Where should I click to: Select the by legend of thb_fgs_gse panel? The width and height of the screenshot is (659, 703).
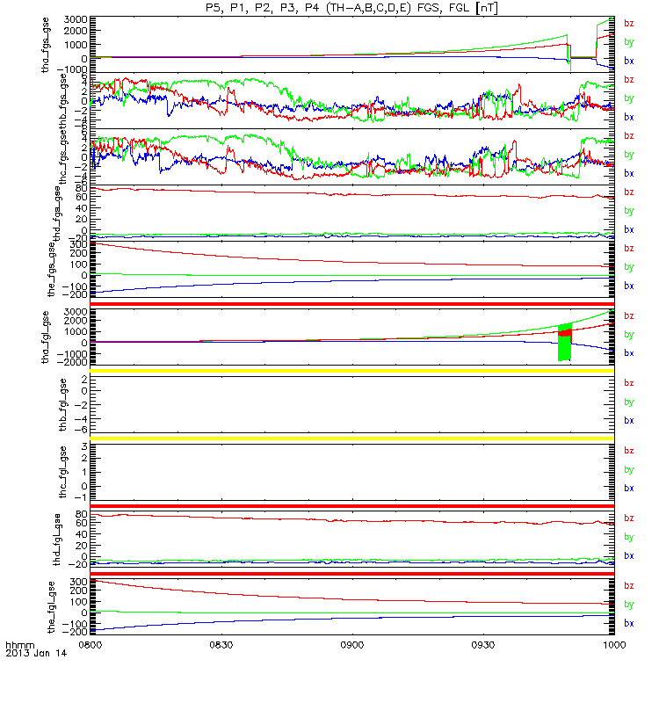pos(629,98)
